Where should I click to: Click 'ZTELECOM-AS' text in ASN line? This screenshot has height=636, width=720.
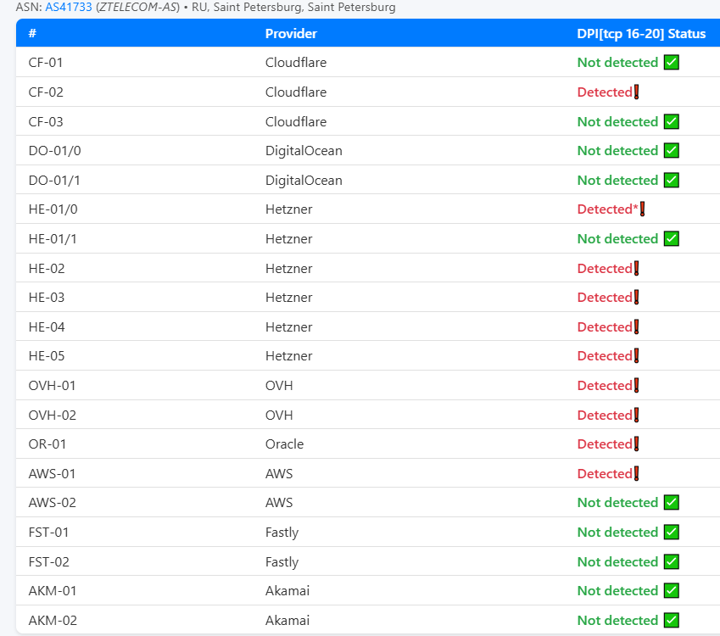point(138,8)
